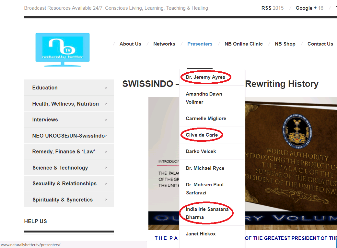Expand the Interviews sidebar category

(69, 119)
